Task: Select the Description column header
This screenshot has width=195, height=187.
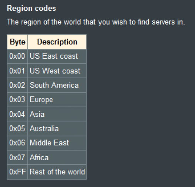Action: 57,42
